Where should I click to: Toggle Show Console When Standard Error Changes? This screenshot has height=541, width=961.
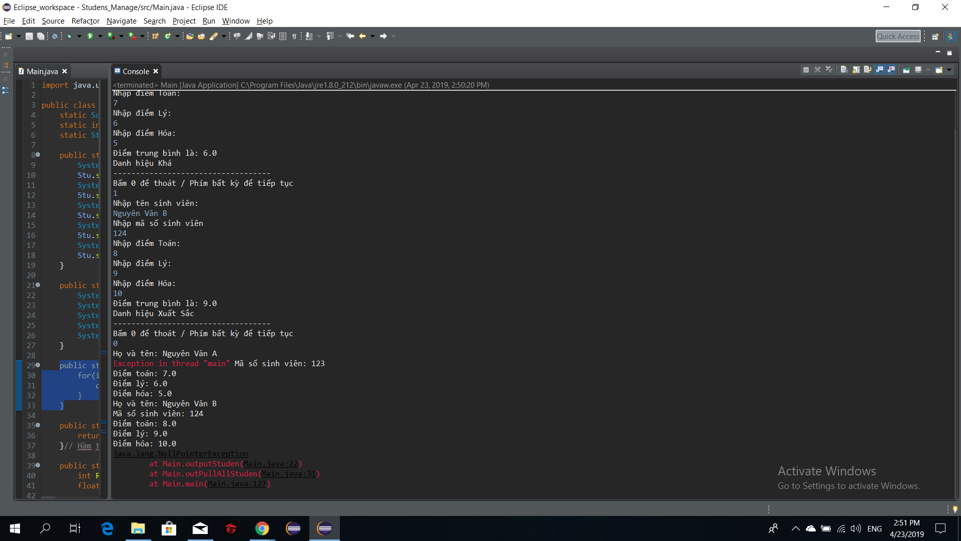(x=891, y=70)
